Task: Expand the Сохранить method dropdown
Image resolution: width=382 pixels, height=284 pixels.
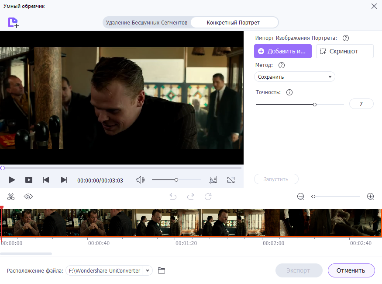Action: tap(295, 77)
